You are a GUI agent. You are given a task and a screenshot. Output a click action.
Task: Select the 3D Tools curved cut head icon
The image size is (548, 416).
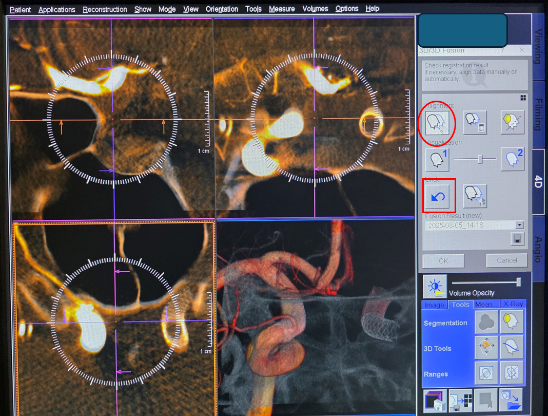coord(512,348)
